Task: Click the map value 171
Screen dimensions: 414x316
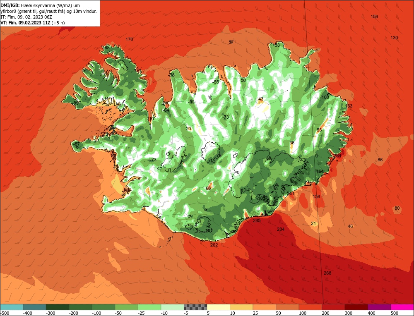Action: [137, 70]
